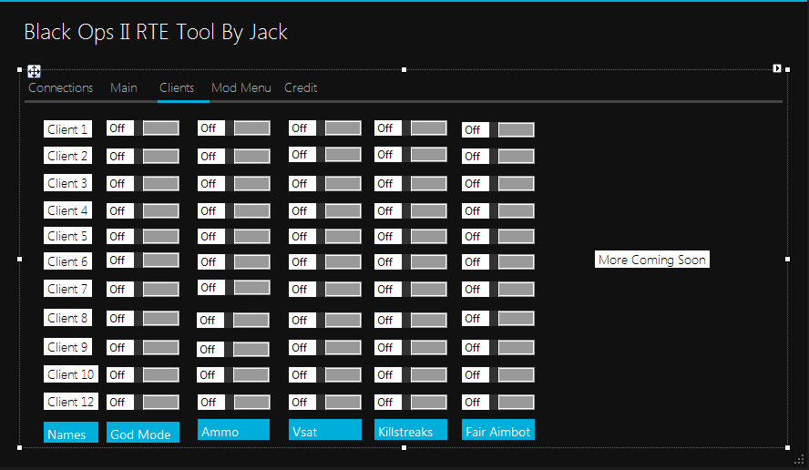Toggle Vsat switch for Client 1

[x=325, y=128]
